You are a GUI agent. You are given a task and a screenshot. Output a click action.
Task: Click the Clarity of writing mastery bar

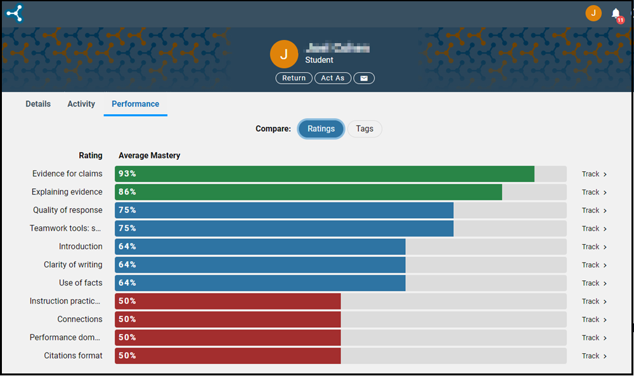pos(260,265)
